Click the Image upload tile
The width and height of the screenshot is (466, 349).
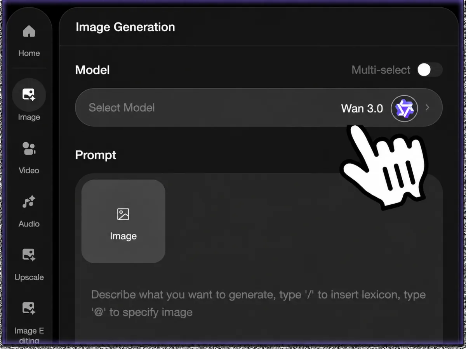(123, 221)
